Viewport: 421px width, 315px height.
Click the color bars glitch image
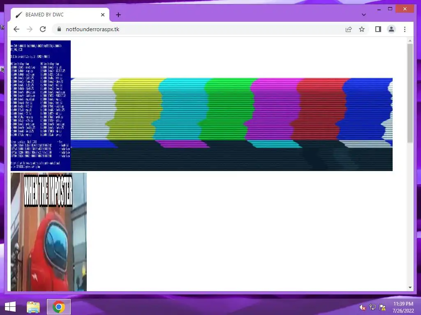point(231,124)
